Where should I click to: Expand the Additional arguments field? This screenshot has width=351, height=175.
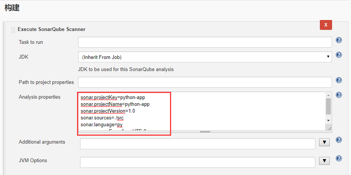pos(324,142)
